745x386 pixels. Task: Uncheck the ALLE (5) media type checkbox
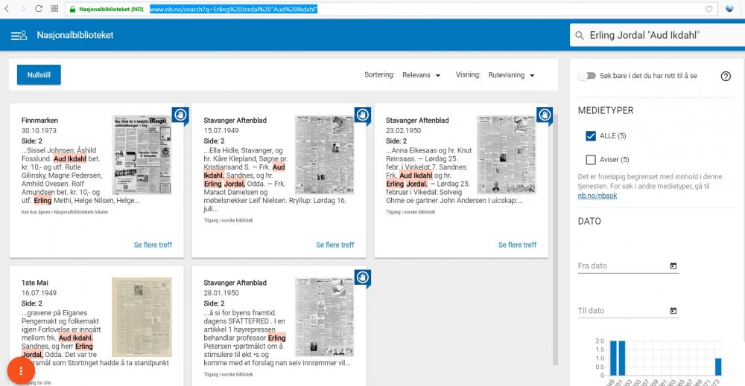pyautogui.click(x=591, y=136)
